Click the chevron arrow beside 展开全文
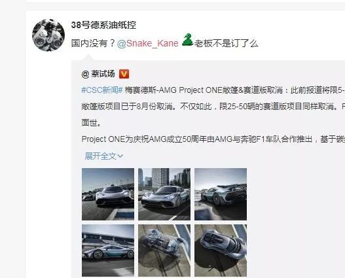 (x=120, y=156)
